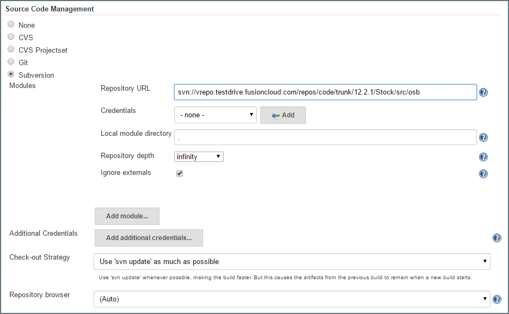This screenshot has width=509, height=314.
Task: Uncheck the Ignore externals checkbox
Action: pyautogui.click(x=180, y=173)
